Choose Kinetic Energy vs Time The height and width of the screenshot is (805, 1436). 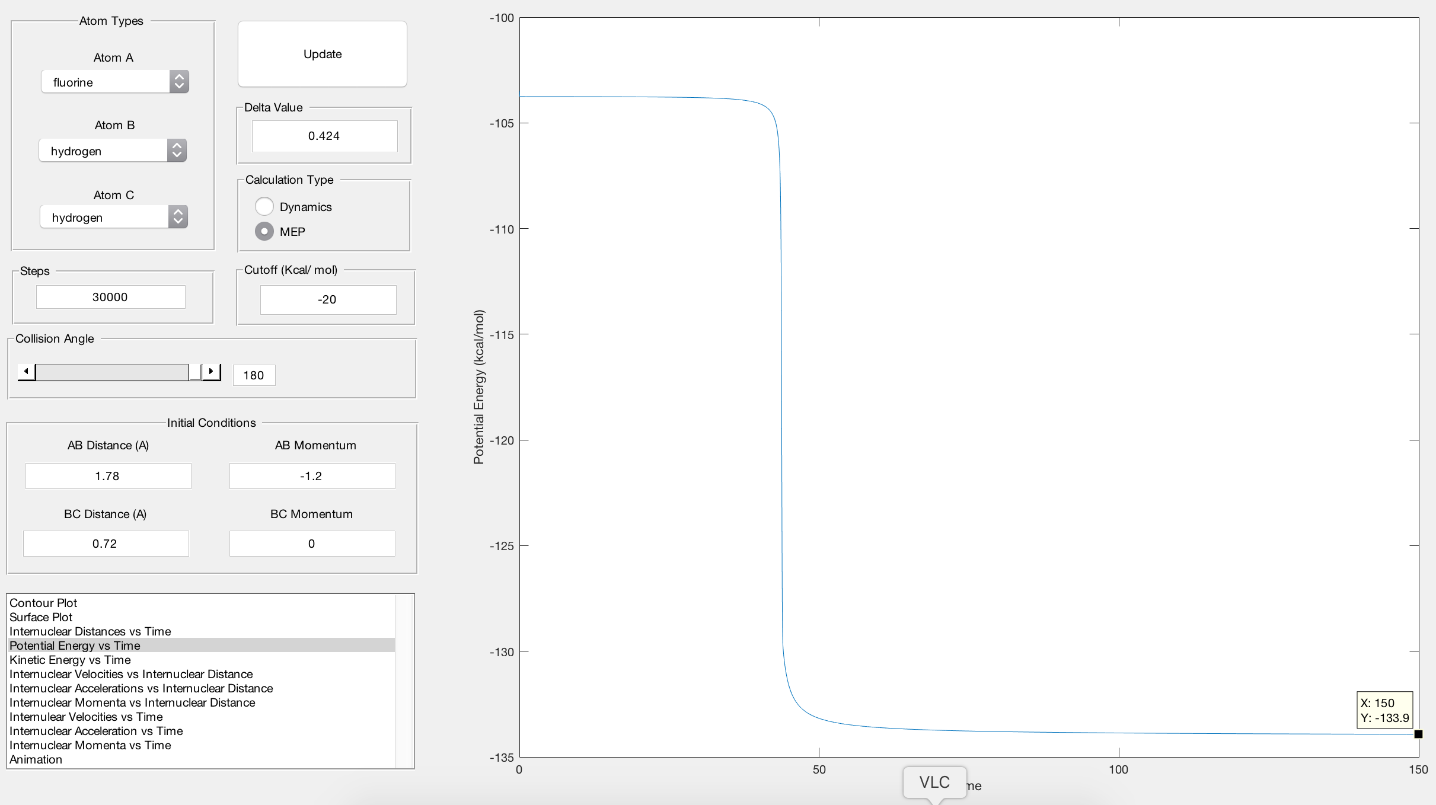coord(70,660)
